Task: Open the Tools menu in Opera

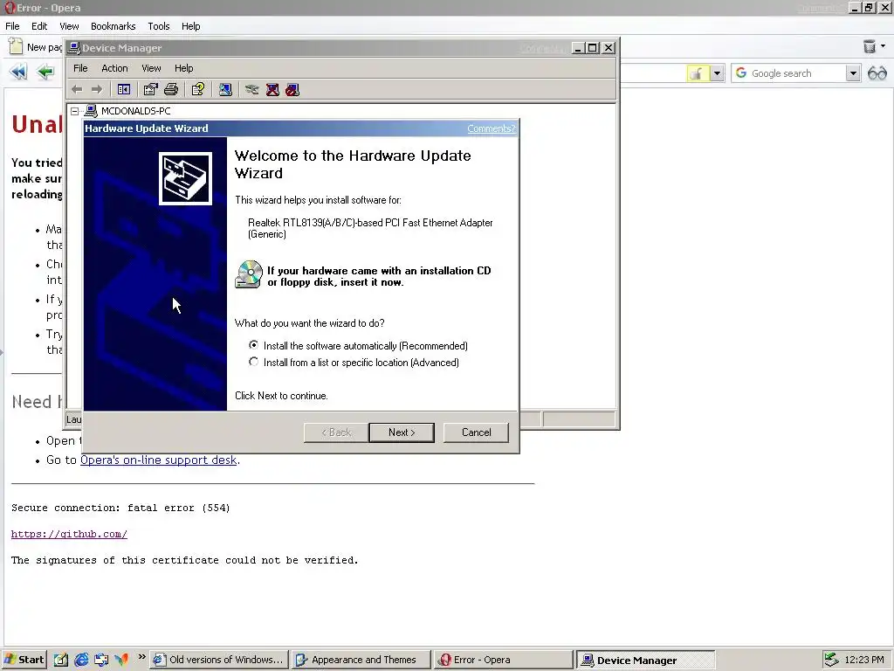Action: [x=159, y=26]
